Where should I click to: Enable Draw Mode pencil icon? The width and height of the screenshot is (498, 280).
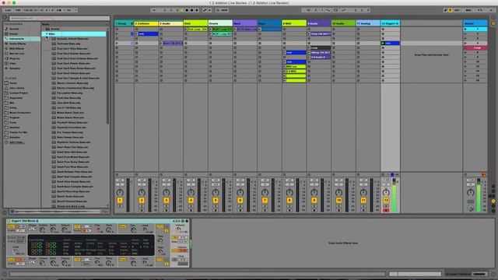[x=445, y=10]
